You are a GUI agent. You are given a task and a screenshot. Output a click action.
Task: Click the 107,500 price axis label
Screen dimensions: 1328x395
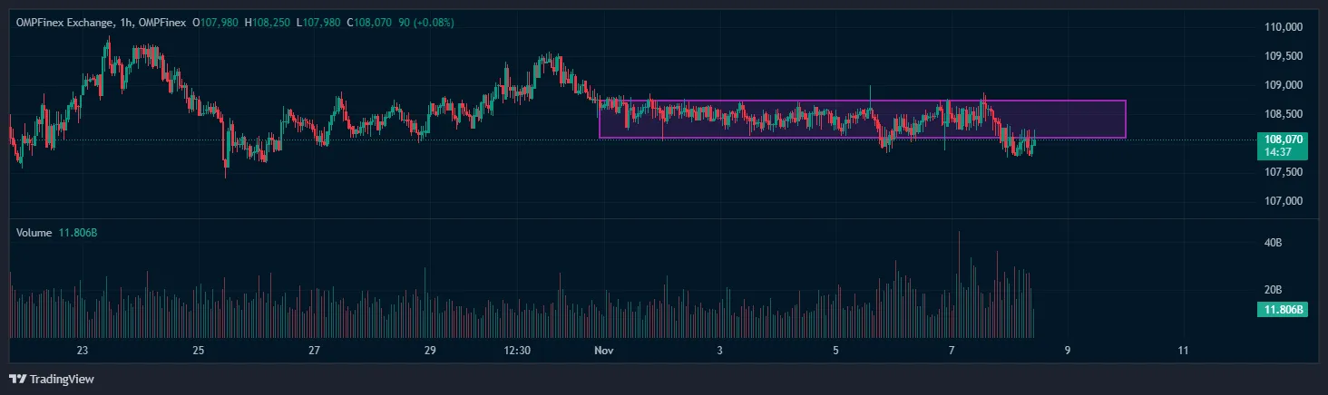tap(1283, 172)
